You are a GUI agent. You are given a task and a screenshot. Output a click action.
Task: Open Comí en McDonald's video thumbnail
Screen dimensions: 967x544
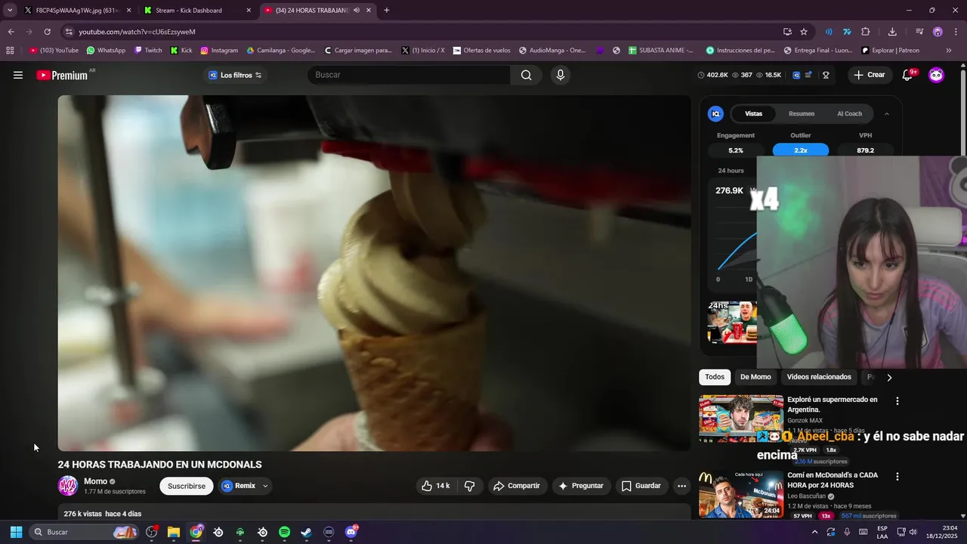point(741,494)
